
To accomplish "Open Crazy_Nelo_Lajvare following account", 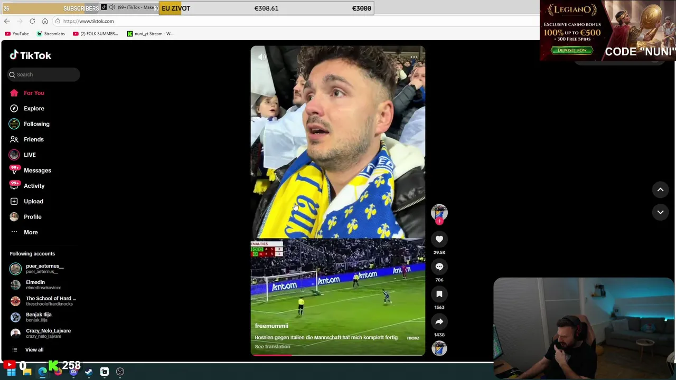I will 40,334.
